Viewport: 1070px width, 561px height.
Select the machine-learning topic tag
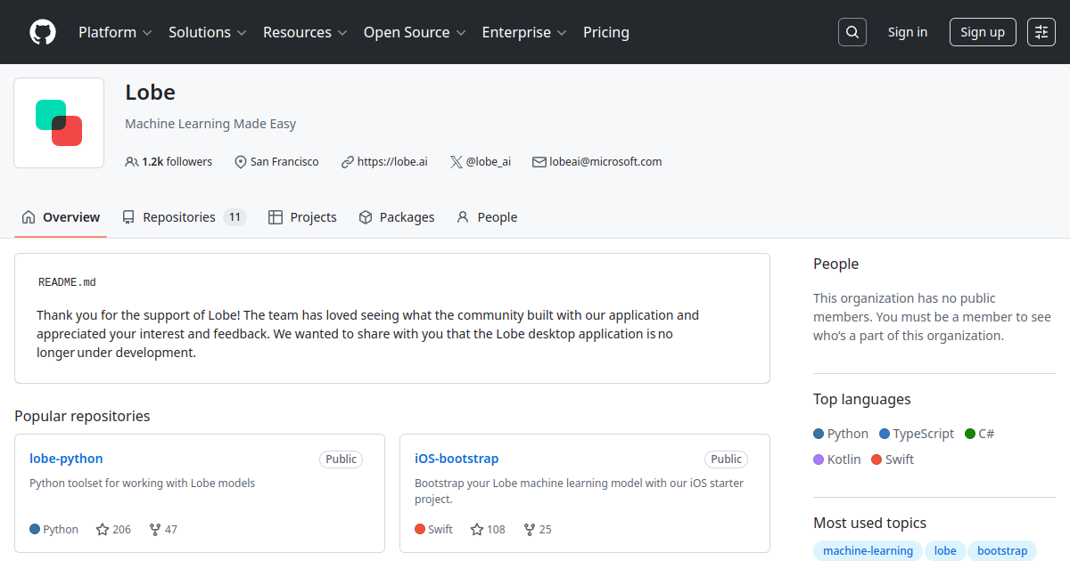(x=867, y=551)
